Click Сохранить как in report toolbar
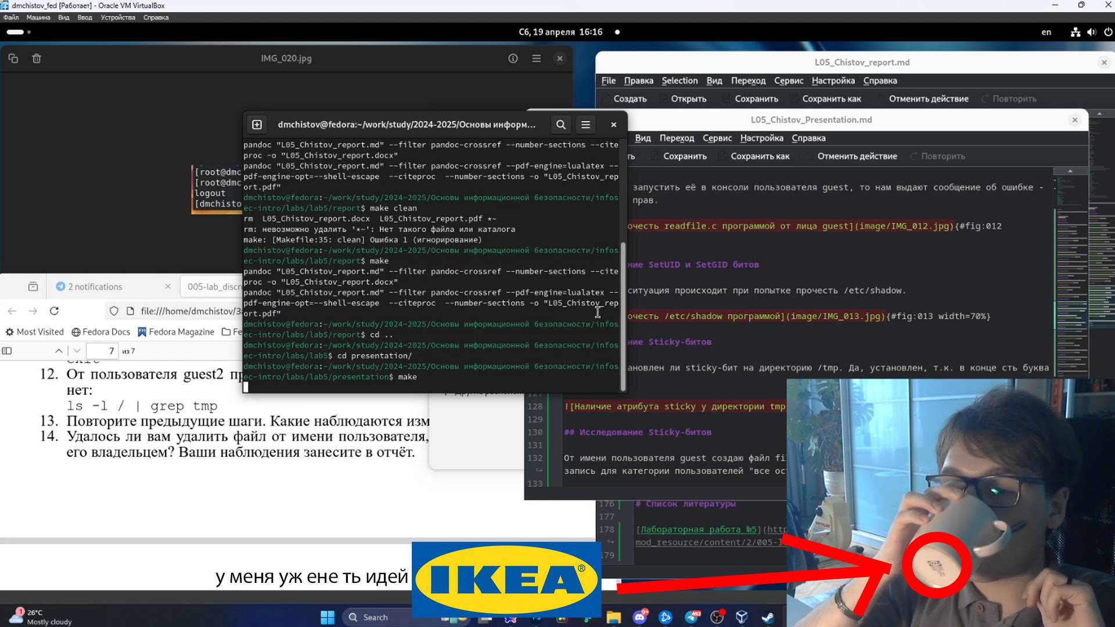The image size is (1115, 627). pyautogui.click(x=831, y=99)
